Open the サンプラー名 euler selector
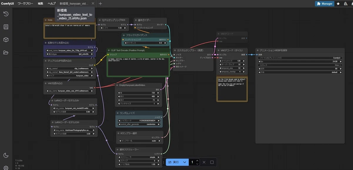This screenshot has width=353, height=170. pyautogui.click(x=140, y=141)
